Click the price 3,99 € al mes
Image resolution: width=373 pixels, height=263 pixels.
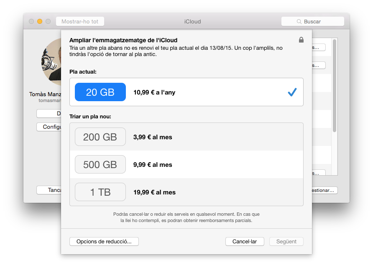coord(153,137)
